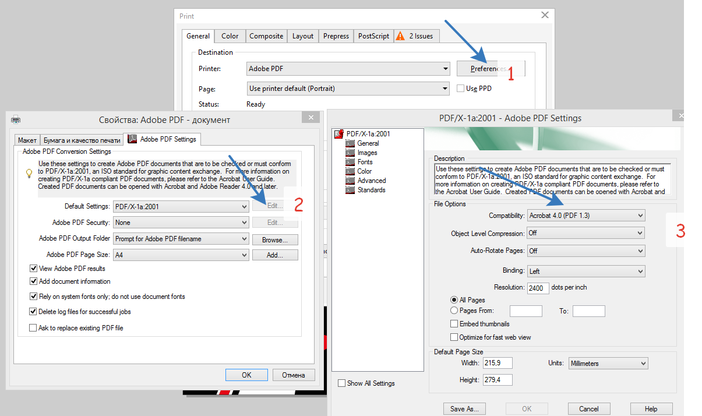Click the Advanced folder icon in settings tree

click(x=350, y=181)
